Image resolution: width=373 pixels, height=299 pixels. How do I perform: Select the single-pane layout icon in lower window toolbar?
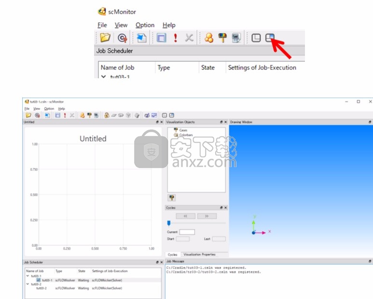tap(165, 115)
